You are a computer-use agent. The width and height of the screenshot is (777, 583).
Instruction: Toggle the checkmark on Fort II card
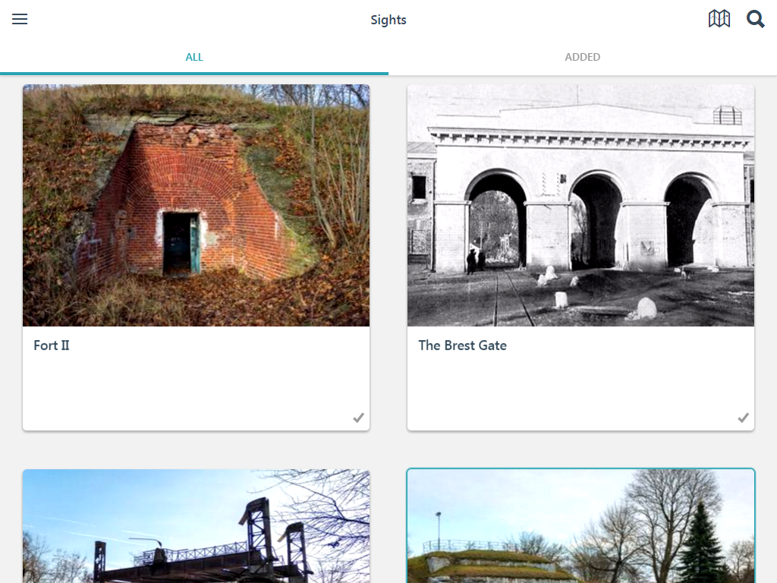pos(358,418)
